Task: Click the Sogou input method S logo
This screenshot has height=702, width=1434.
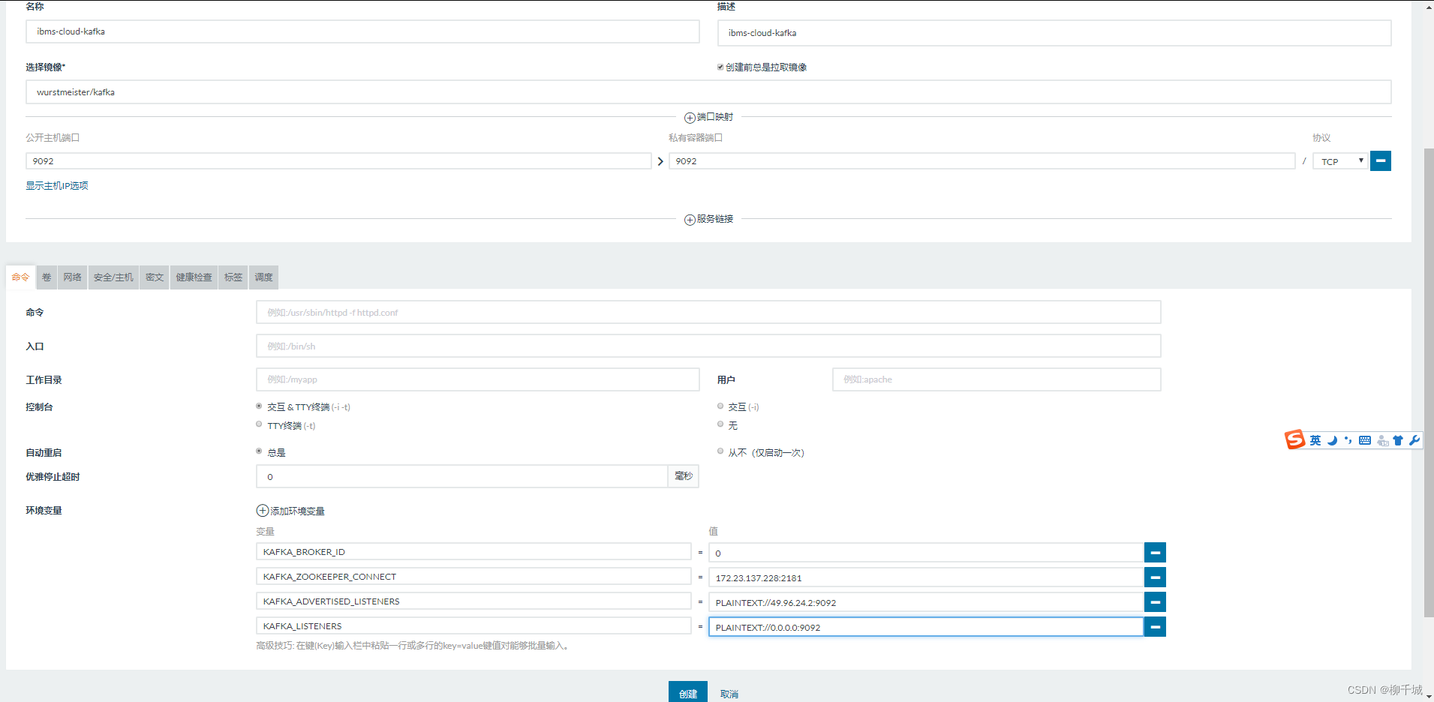Action: click(x=1294, y=439)
